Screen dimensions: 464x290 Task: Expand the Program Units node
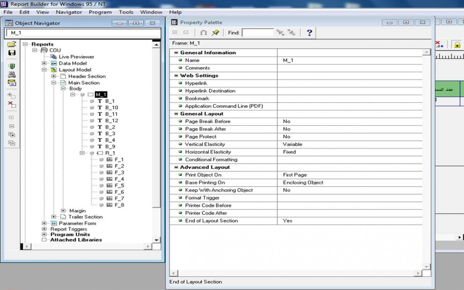(x=44, y=234)
